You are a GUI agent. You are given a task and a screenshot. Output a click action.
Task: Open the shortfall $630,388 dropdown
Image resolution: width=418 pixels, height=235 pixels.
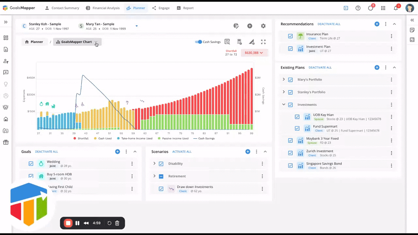pos(254,53)
